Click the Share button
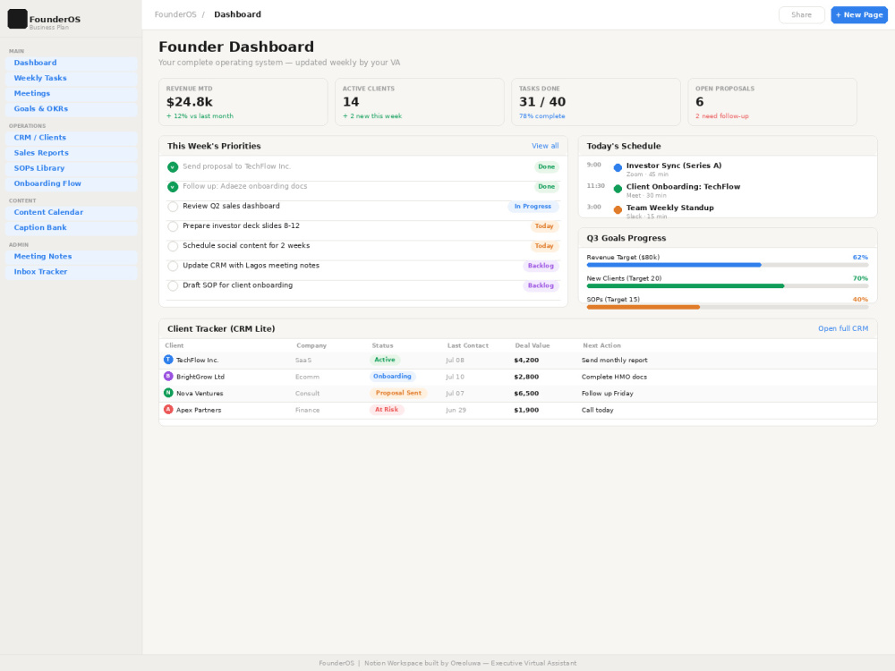Viewport: 895px width, 671px height. [x=801, y=15]
